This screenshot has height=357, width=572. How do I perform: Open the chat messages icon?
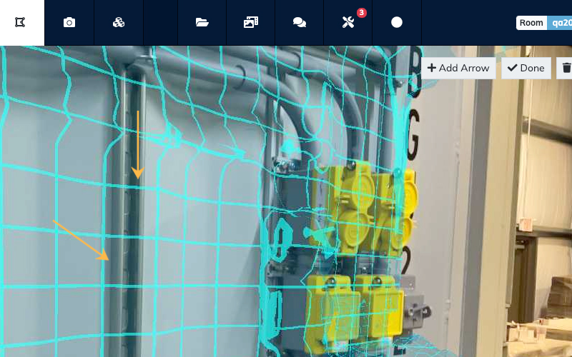[x=300, y=23]
